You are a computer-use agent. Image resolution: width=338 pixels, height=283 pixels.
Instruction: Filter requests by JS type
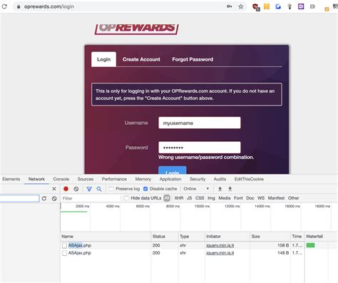[189, 198]
